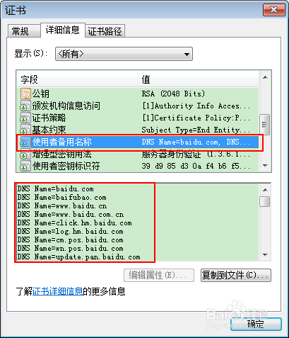Click the field list scroll-down arrow
Image resolution: width=289 pixels, height=338 pixels.
(x=265, y=166)
